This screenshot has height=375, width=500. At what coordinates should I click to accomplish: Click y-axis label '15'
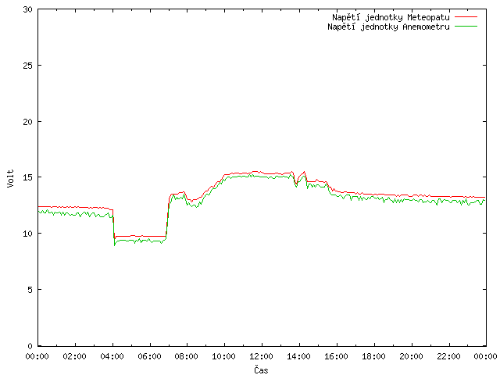(28, 177)
